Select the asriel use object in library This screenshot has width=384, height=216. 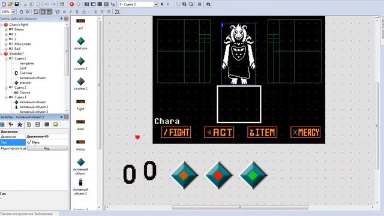pos(80,43)
